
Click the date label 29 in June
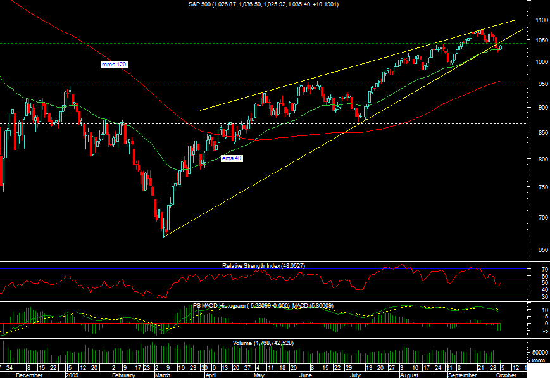click(348, 367)
